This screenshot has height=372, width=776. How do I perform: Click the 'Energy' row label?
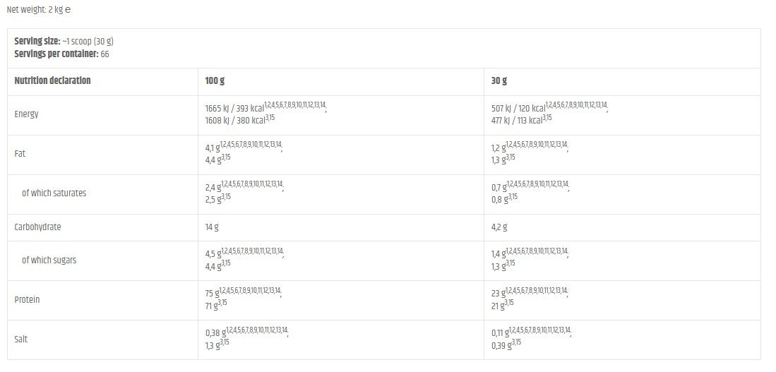[x=26, y=114]
